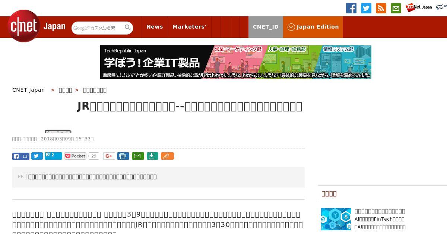
Task: Focus the Google custom search field
Action: [98, 28]
